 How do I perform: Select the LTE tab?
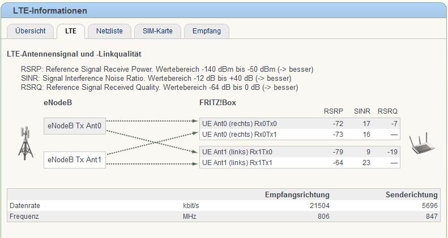(x=71, y=31)
